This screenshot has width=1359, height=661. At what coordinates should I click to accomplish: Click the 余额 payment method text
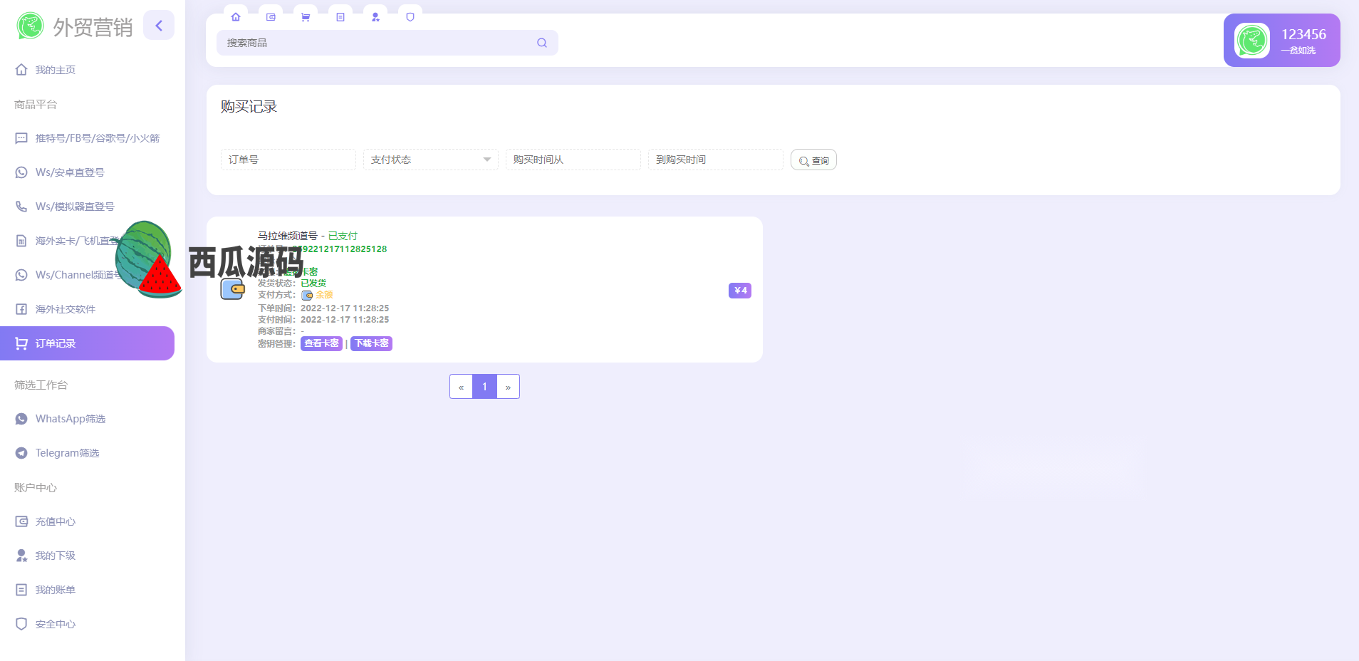[324, 295]
